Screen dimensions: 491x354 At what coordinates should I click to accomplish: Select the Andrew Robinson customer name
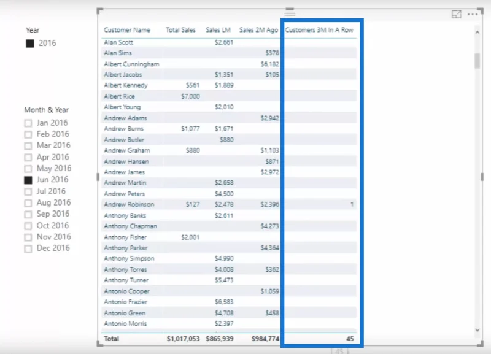129,204
